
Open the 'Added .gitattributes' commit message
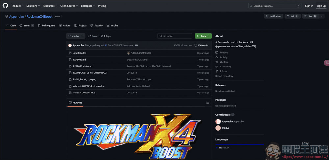pos(141,53)
